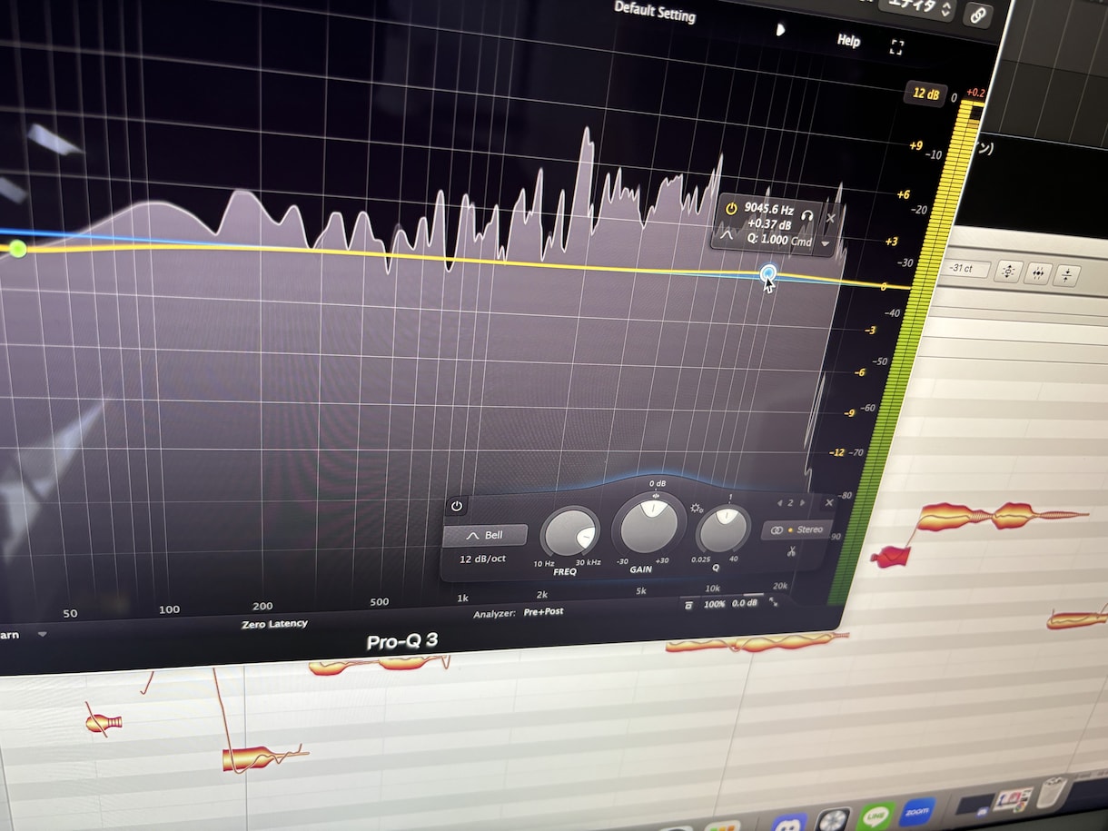
Task: Click the center pitch icon button
Action: [x=1009, y=272]
